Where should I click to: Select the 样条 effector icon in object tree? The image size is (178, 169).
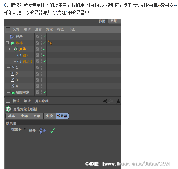point(12,37)
